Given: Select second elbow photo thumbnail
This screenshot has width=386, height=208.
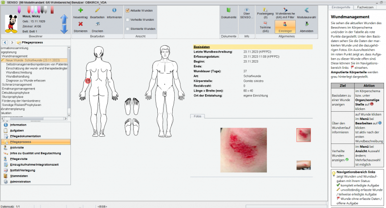Looking at the screenshot, I should pyautogui.click(x=303, y=165).
